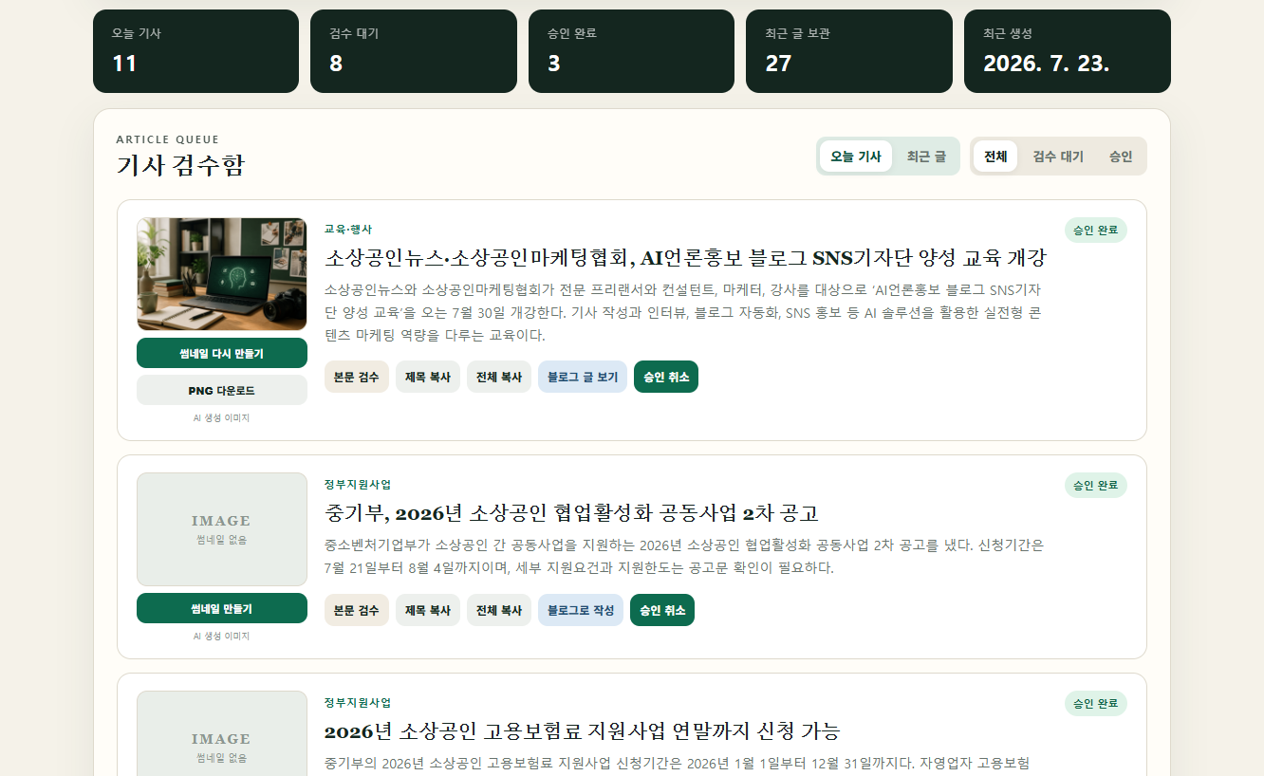Filter the list by 검수 대기

coord(1058,157)
